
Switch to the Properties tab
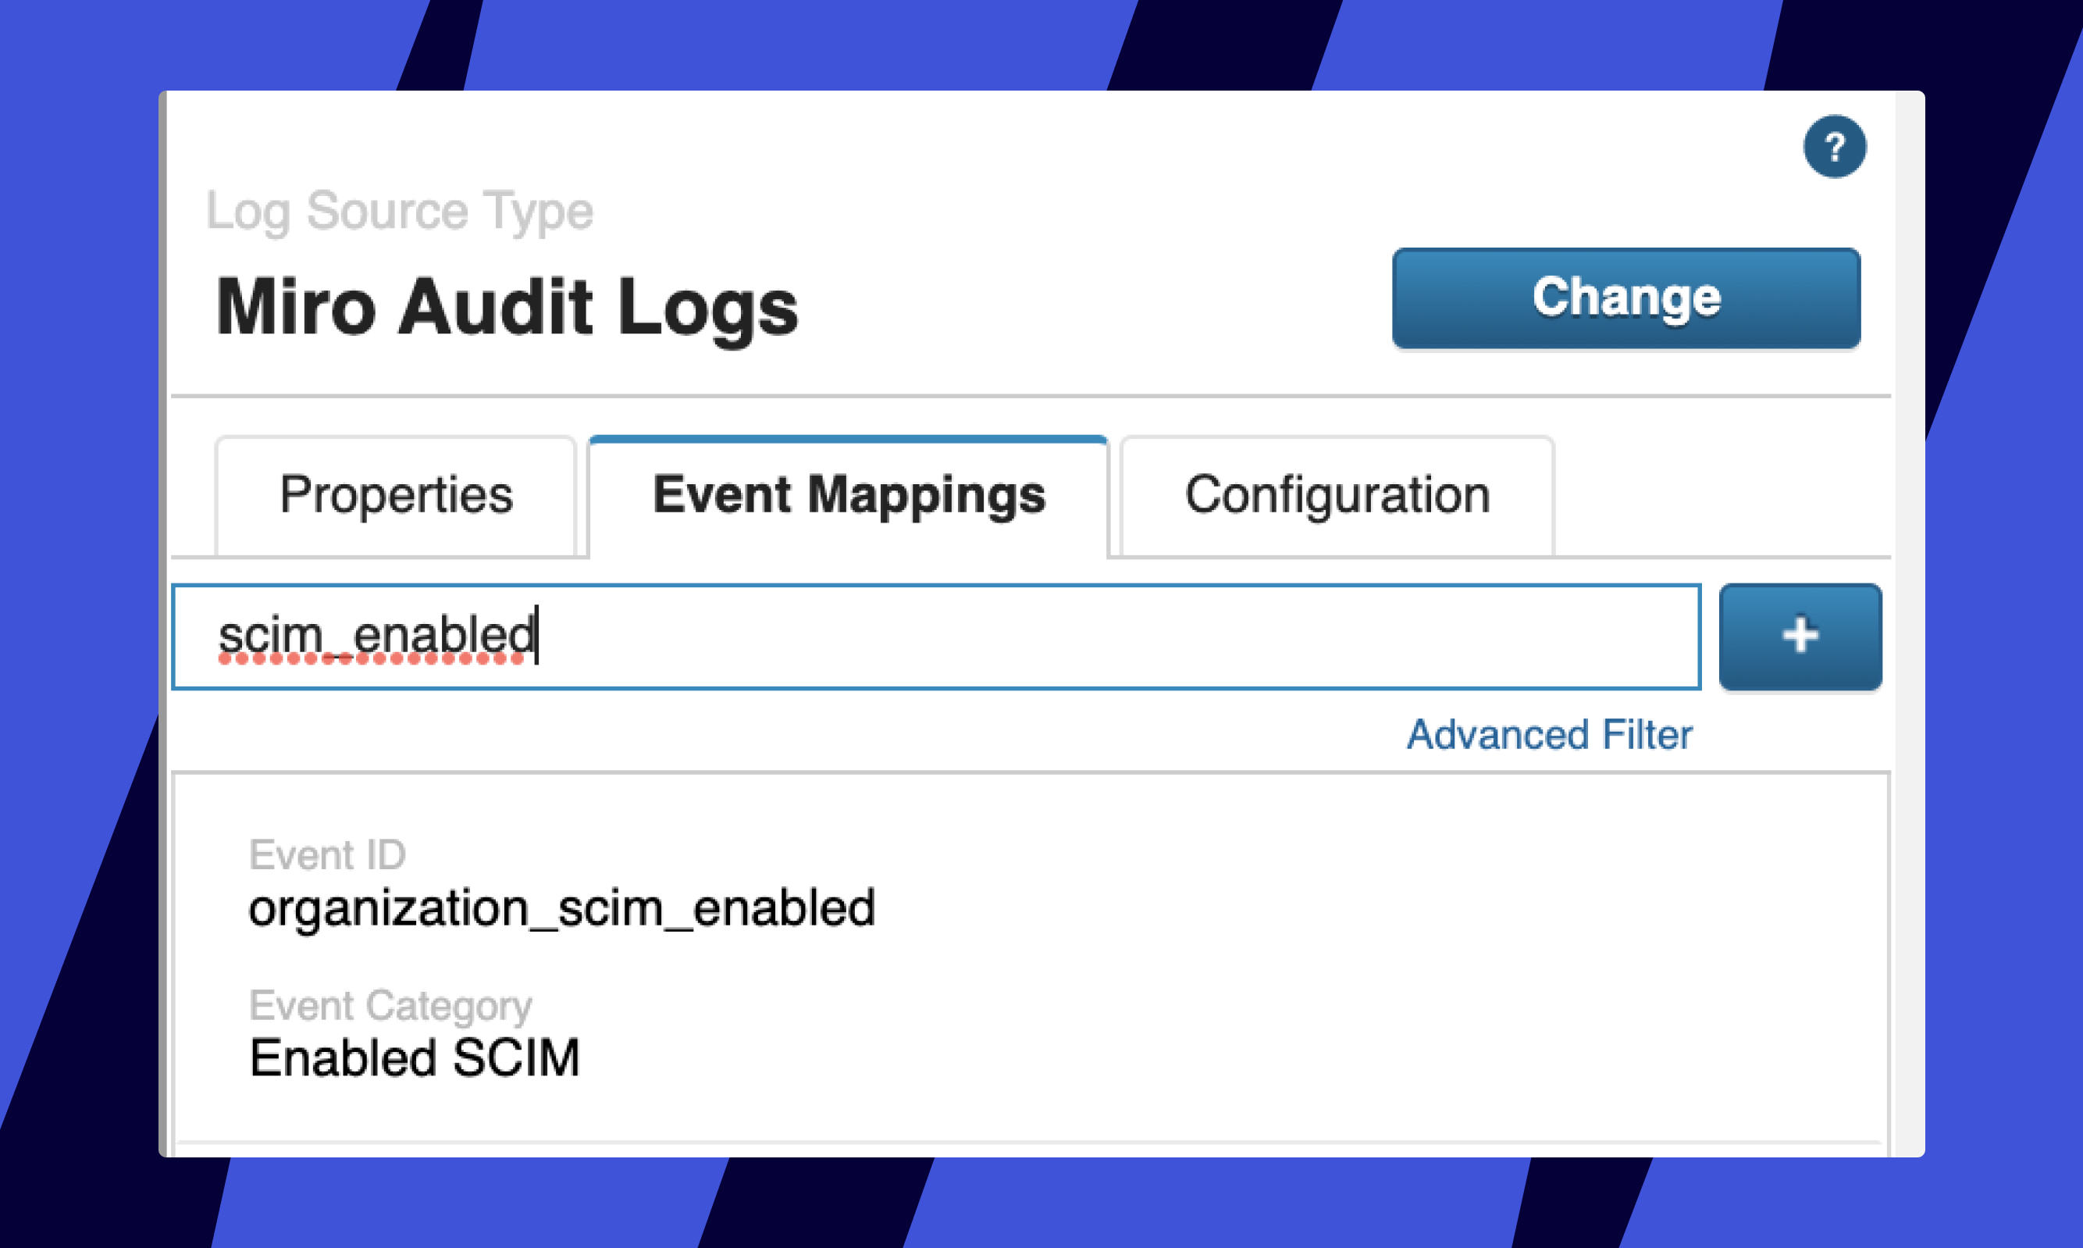click(x=396, y=495)
